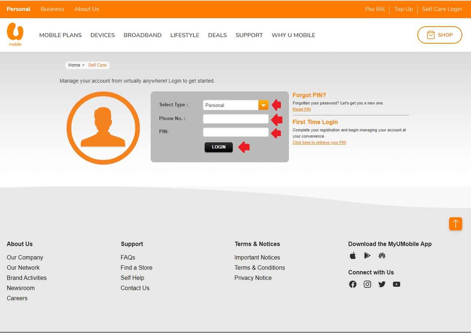
Task: Open the Apple App Store download icon
Action: (x=353, y=256)
